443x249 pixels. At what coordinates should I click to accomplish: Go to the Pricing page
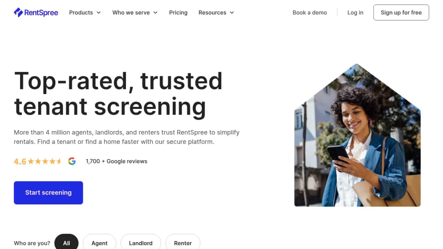click(x=178, y=13)
